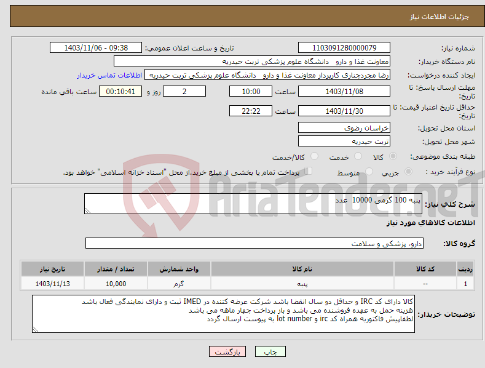
Task: Click the validity time field 22:22
Action: click(251, 111)
